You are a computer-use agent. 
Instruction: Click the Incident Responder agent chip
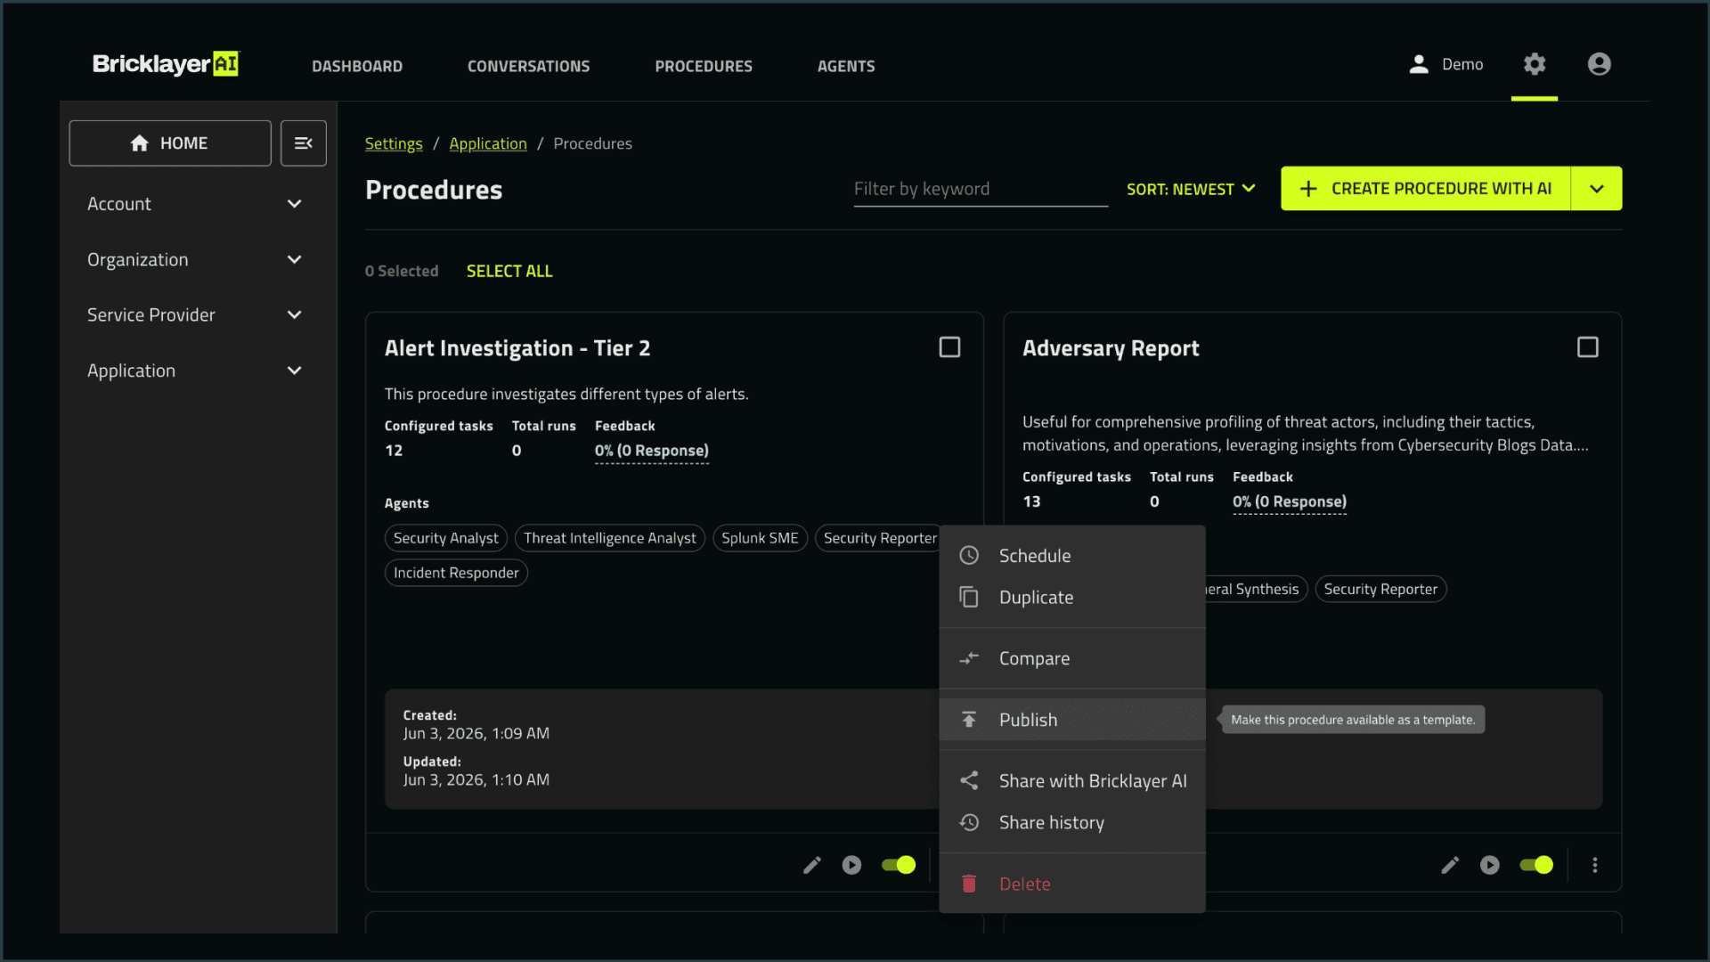[456, 573]
